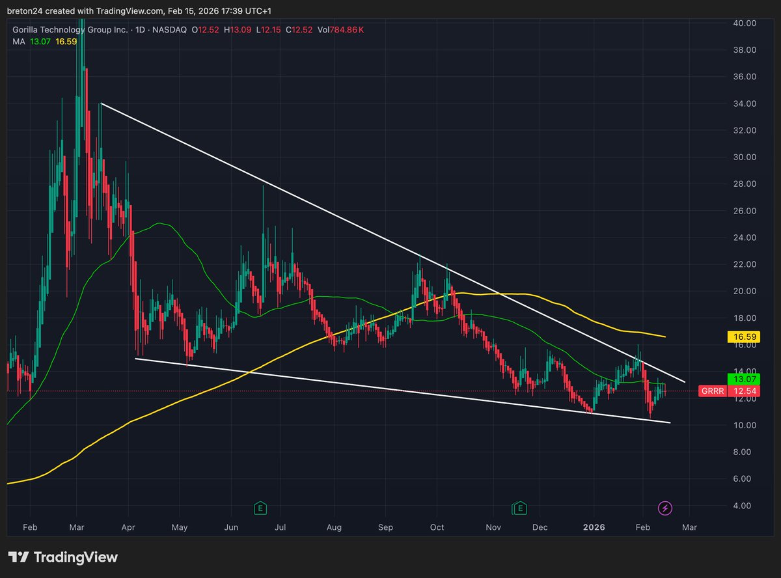This screenshot has width=781, height=578.
Task: Click the second green earnings E marker
Action: [x=519, y=507]
